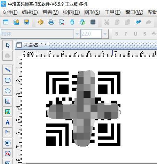The image size is (157, 164).
Task: Toggle underline formatting U
Action: pyautogui.click(x=135, y=34)
